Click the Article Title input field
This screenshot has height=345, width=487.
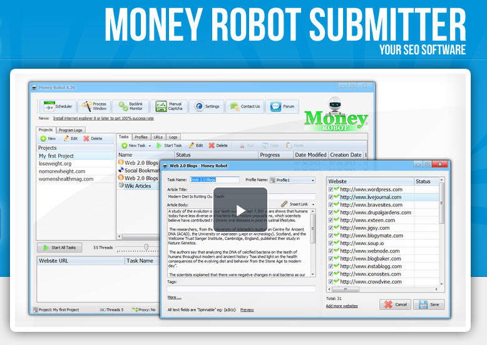click(x=242, y=196)
